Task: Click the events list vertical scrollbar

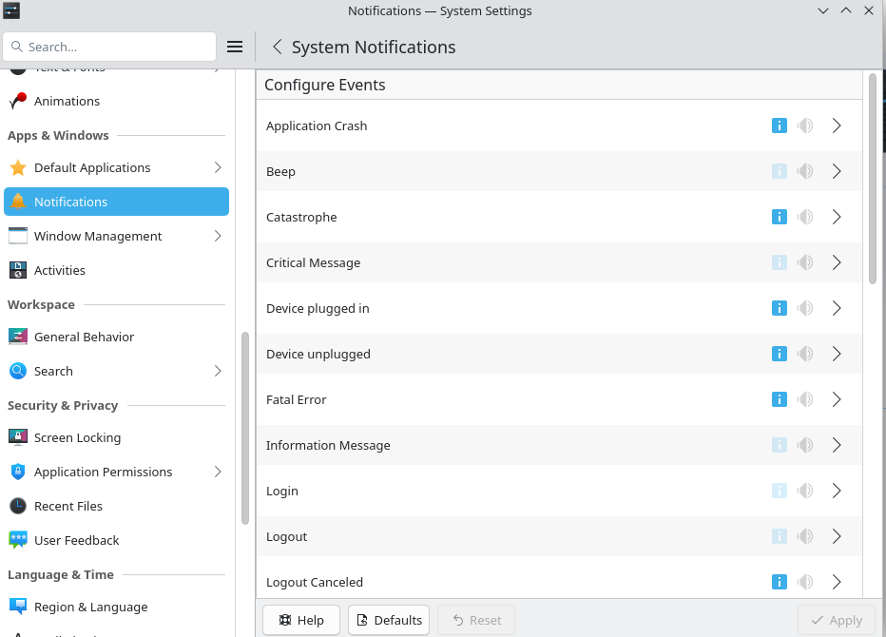Action: point(872,181)
